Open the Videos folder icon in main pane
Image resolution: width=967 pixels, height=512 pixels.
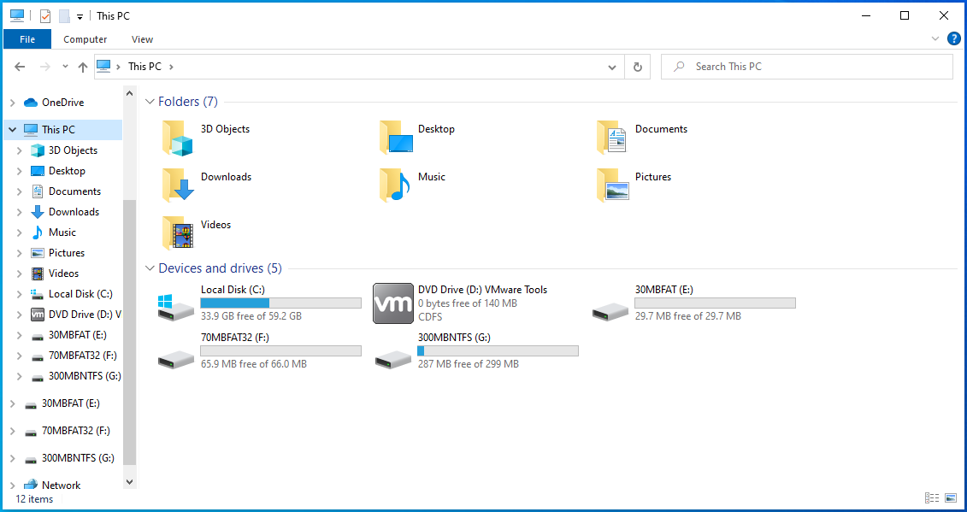click(x=178, y=232)
